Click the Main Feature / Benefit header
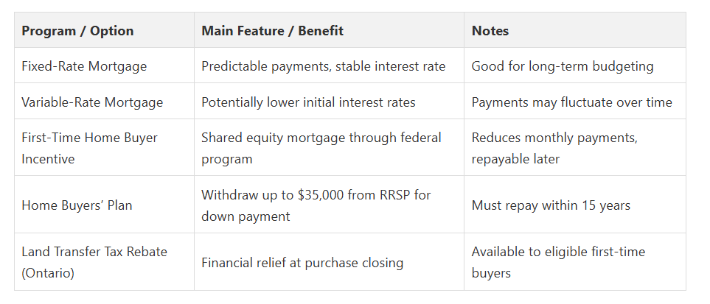 (x=329, y=30)
